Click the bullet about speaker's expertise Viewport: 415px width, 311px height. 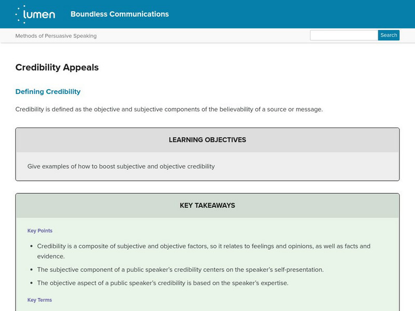click(162, 283)
